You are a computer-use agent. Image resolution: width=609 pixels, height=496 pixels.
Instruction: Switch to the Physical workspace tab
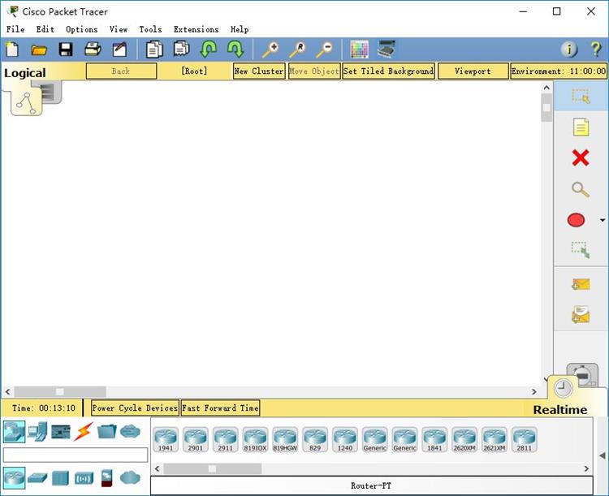coord(51,92)
